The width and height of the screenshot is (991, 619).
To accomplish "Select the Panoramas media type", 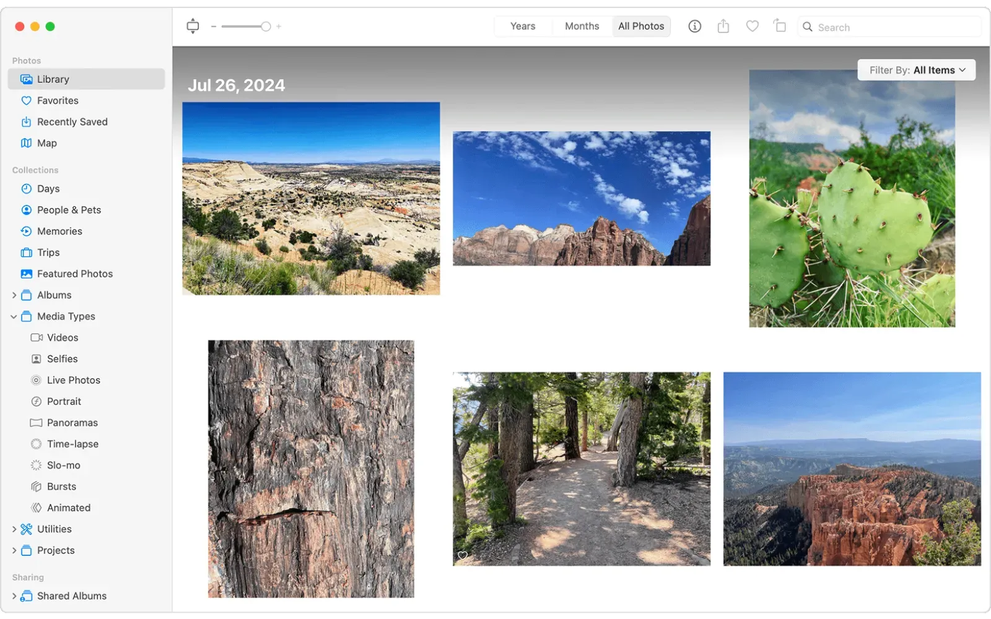I will pos(72,422).
